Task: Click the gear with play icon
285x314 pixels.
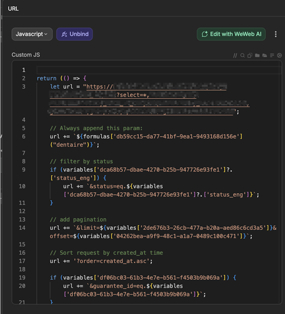Action: coord(279,56)
